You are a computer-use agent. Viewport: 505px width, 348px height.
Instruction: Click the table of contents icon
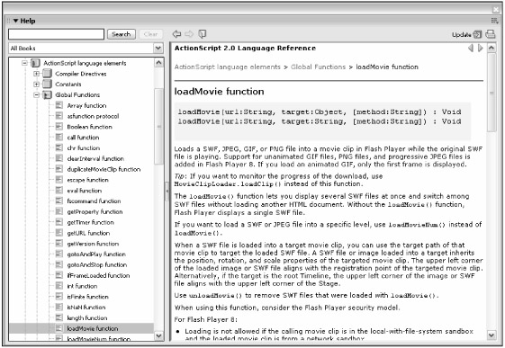tap(203, 34)
